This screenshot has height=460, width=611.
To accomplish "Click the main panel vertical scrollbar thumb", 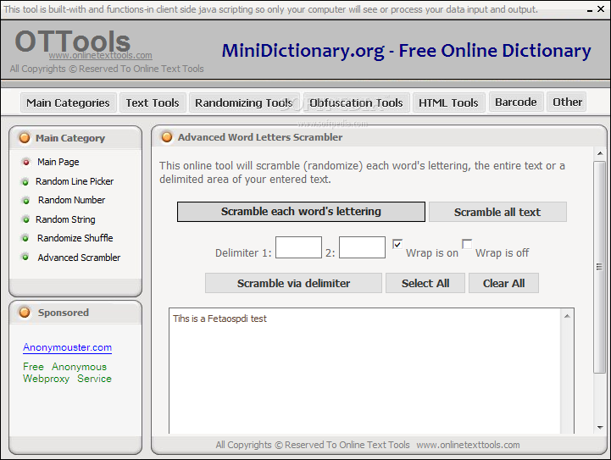I will coord(600,267).
